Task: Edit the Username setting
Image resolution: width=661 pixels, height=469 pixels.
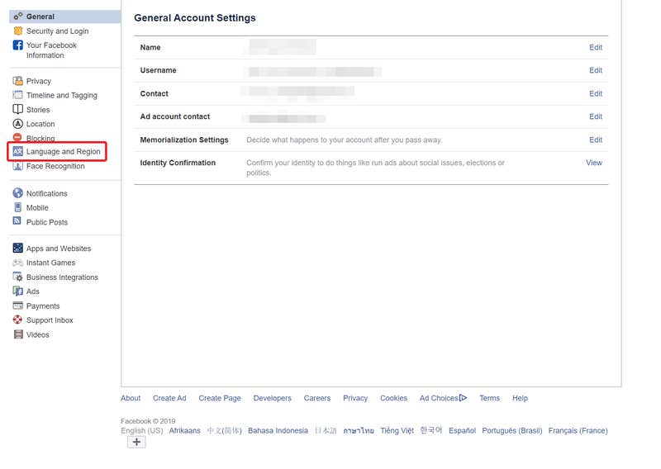Action: (595, 70)
